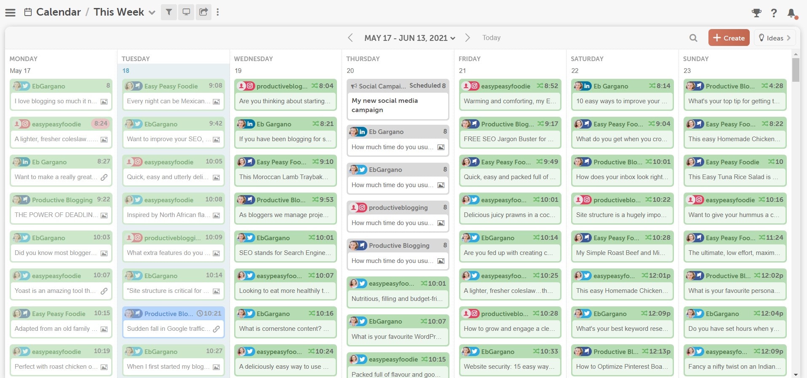Click the image icon on 'Every night can be Mexican' post
The image size is (807, 378).
point(216,102)
